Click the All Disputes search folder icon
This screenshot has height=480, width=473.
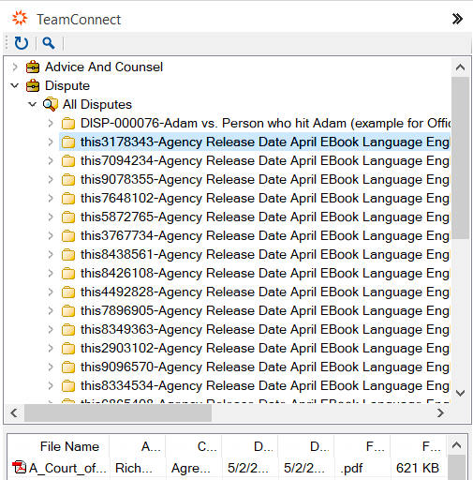[51, 105]
